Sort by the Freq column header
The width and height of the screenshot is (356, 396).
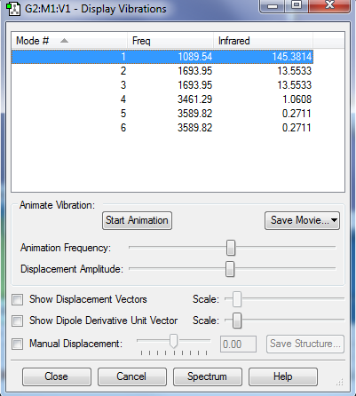[x=170, y=41]
